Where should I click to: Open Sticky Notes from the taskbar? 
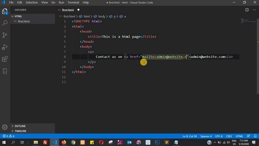pos(92,142)
